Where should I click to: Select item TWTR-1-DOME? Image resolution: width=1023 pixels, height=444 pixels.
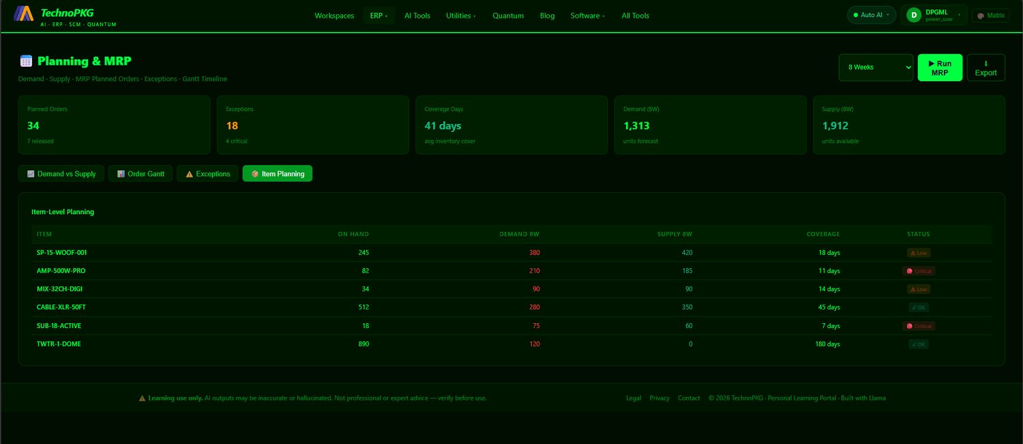[59, 344]
